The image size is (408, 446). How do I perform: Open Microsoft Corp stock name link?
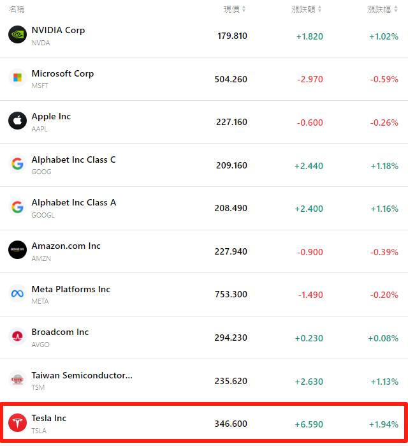point(62,73)
